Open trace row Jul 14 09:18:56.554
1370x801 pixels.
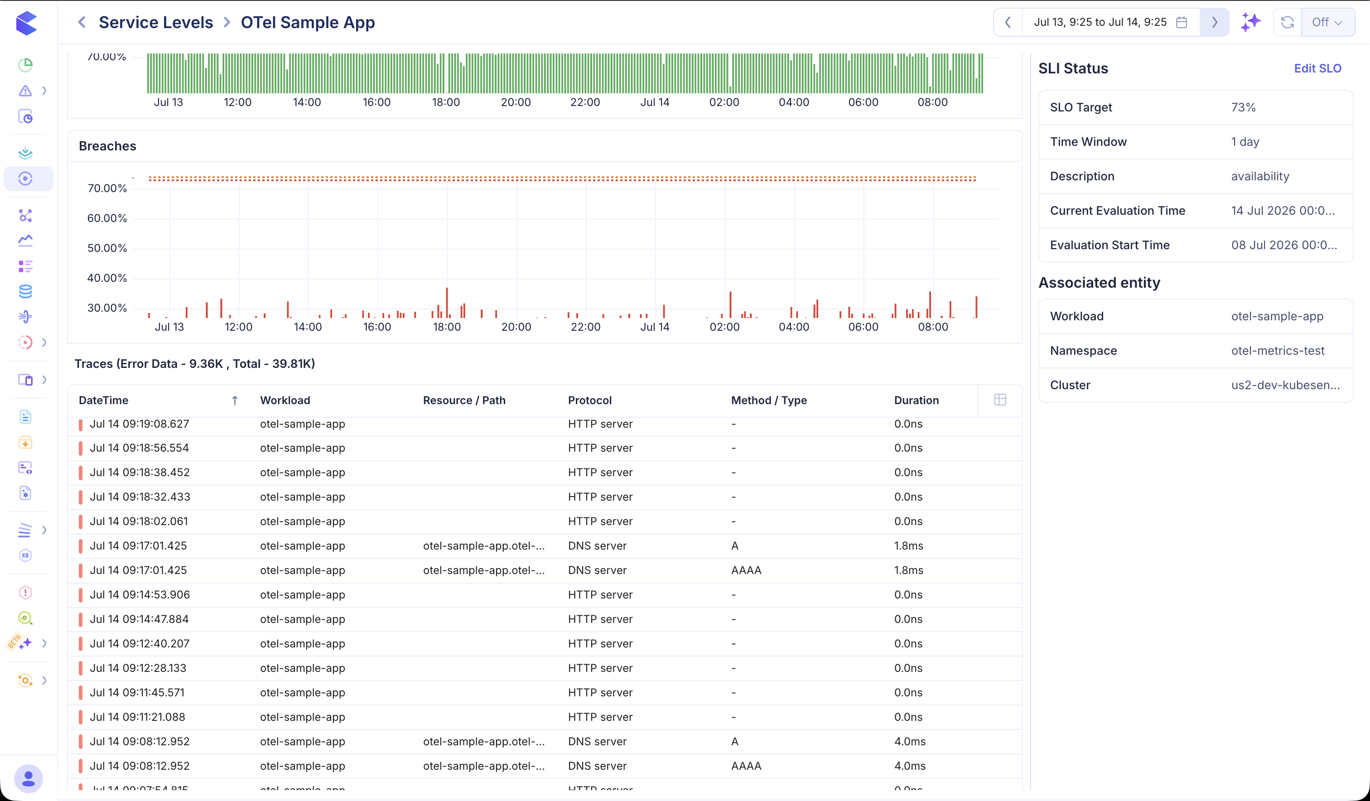pos(544,448)
